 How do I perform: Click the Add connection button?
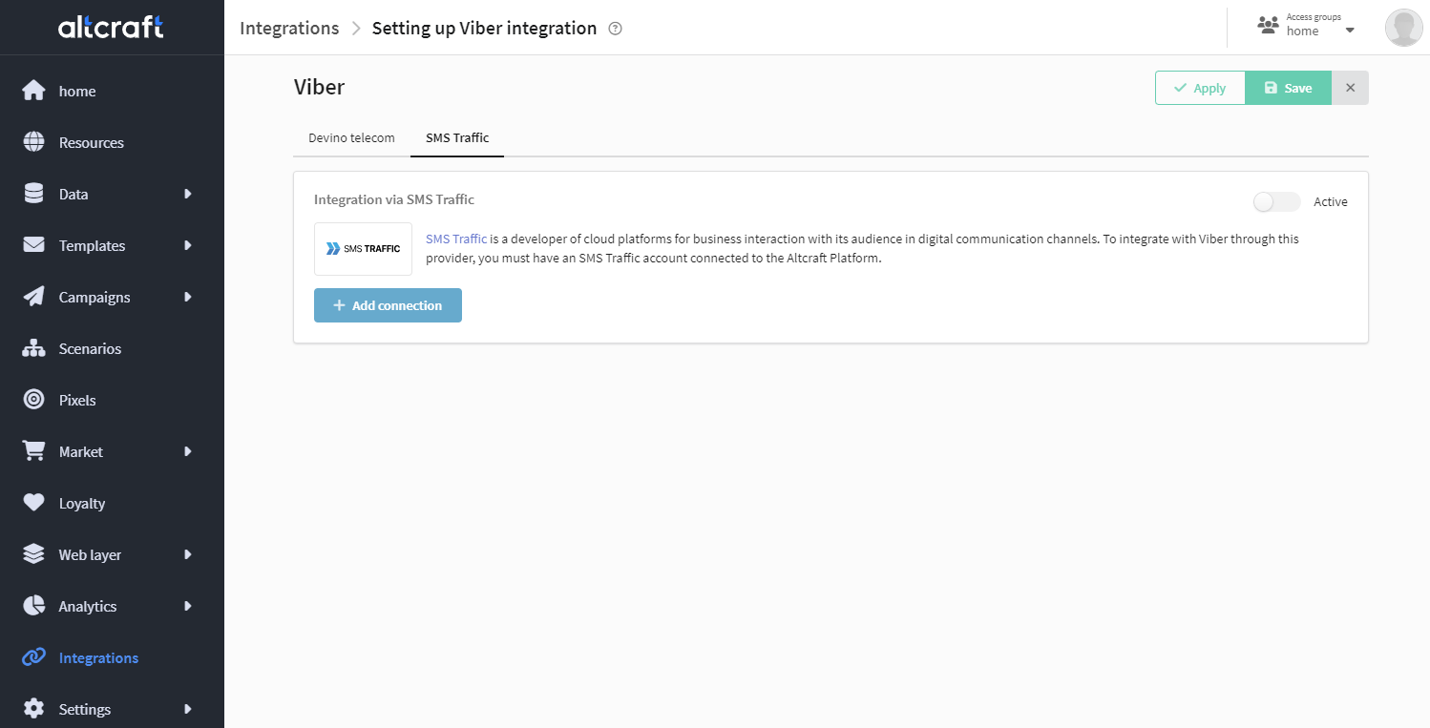pyautogui.click(x=388, y=305)
